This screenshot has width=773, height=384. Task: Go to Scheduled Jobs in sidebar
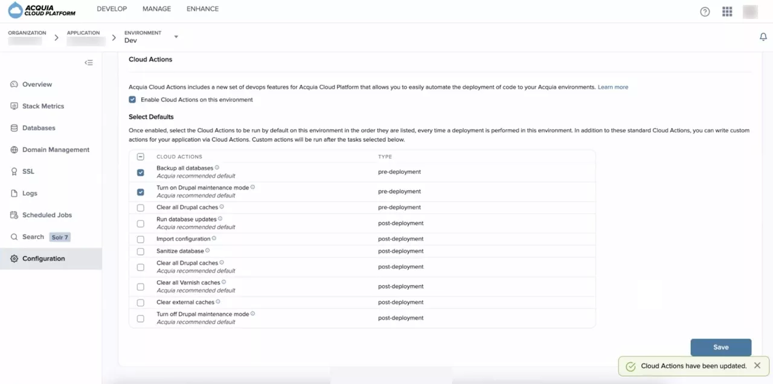click(x=47, y=215)
